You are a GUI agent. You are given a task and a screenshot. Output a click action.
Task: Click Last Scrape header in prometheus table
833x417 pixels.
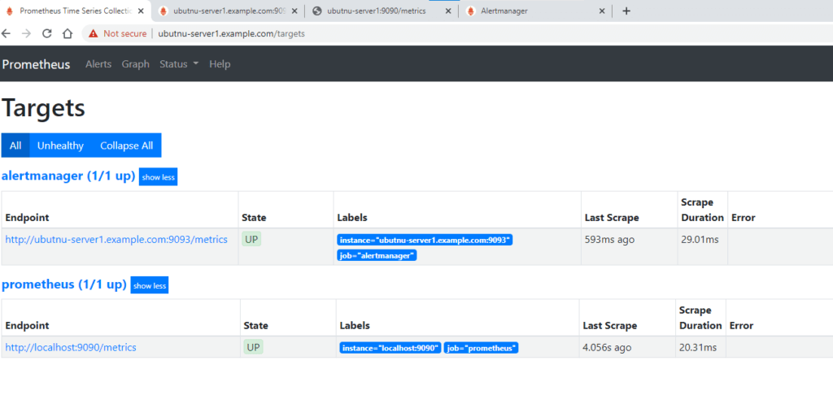point(609,325)
